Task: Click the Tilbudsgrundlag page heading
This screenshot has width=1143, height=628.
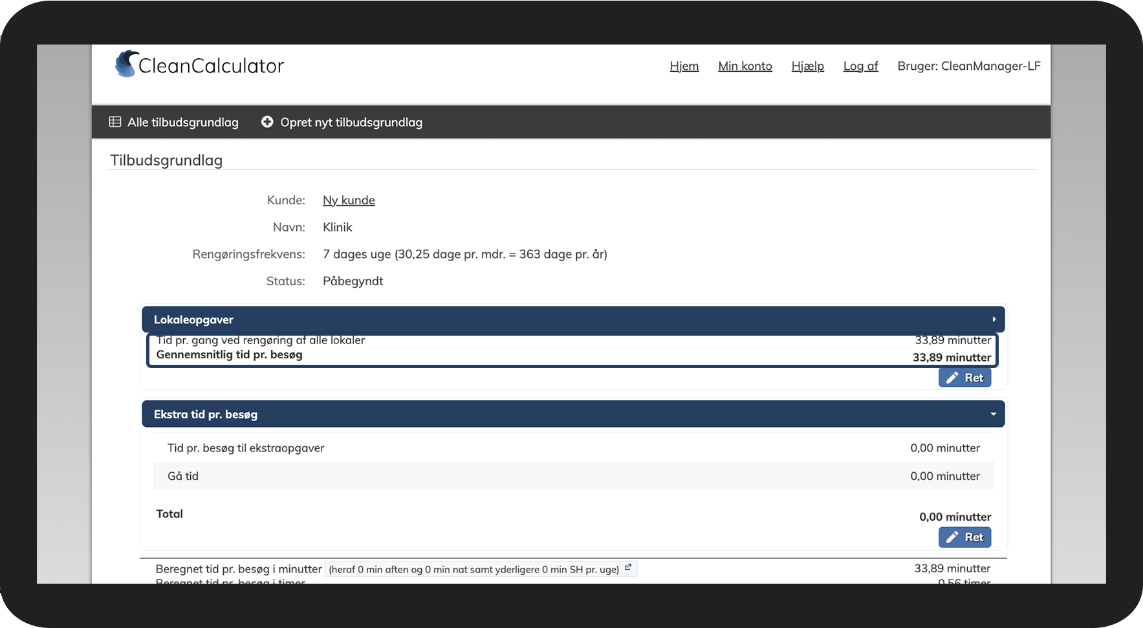Action: (166, 160)
